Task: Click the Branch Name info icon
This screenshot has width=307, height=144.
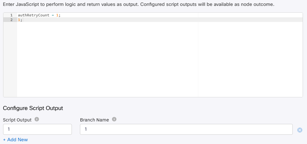Action: [x=114, y=119]
